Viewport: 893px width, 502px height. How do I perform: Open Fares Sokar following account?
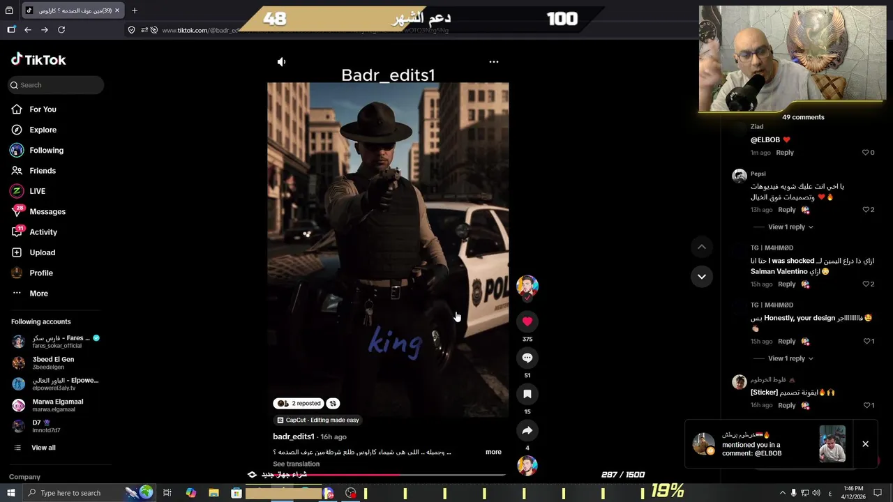(56, 342)
